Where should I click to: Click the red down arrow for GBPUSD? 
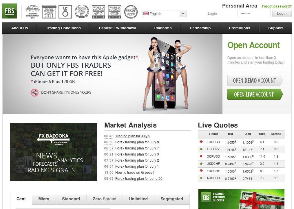(x=201, y=156)
